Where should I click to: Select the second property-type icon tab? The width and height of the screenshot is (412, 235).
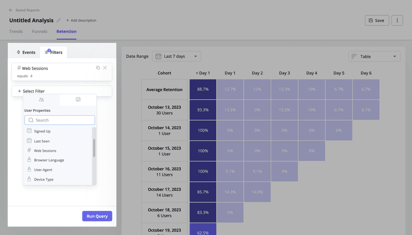[78, 99]
